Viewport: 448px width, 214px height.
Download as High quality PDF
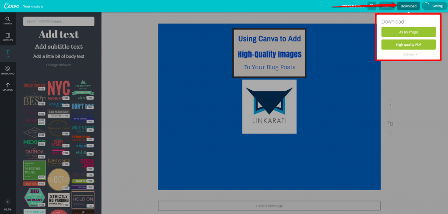(x=408, y=44)
